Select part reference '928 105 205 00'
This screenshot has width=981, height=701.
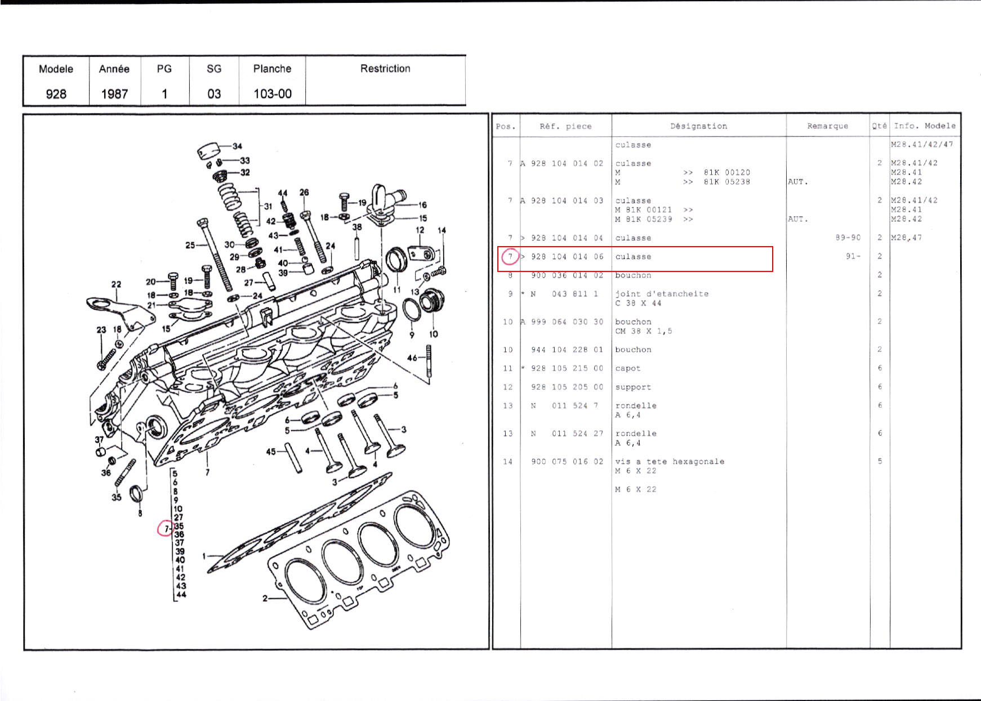567,387
